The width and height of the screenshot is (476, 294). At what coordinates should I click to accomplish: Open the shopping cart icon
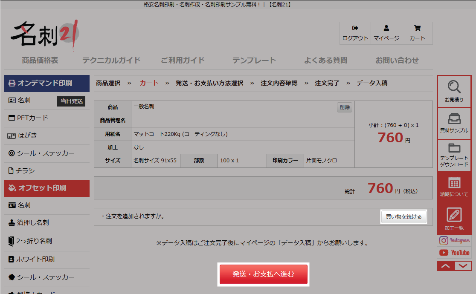tap(417, 29)
